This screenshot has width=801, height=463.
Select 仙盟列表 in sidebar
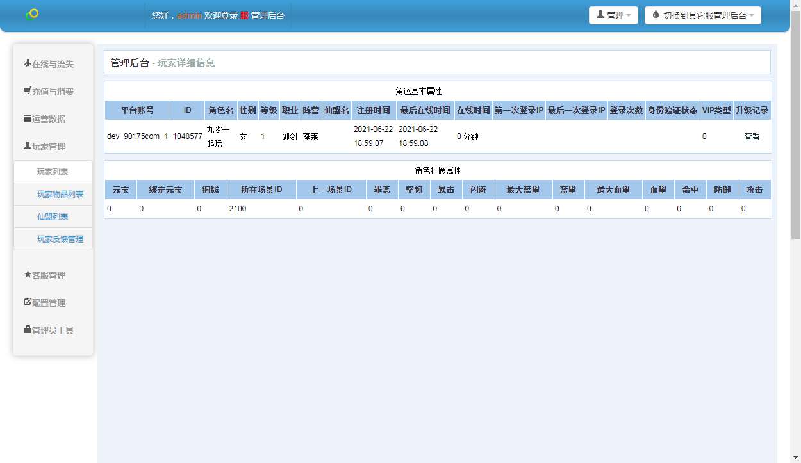pyautogui.click(x=52, y=216)
